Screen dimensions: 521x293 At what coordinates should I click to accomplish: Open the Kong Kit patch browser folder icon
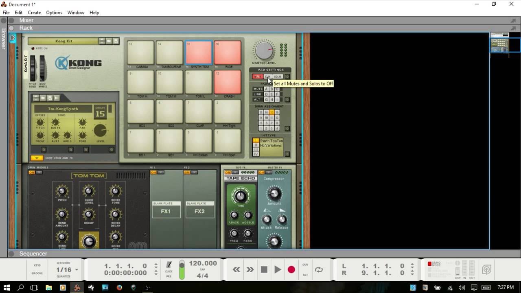coord(109,41)
